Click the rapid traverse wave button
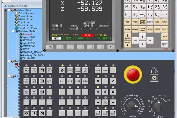Image resolution: width=177 pixels, height=118 pixels. click(x=105, y=102)
